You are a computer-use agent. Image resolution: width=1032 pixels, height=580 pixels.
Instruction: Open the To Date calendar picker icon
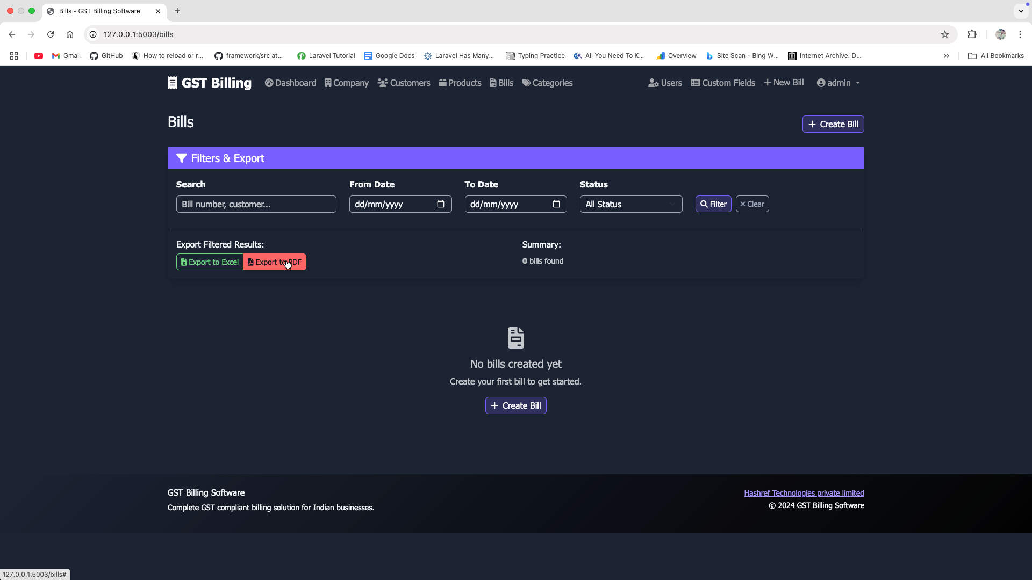(556, 204)
